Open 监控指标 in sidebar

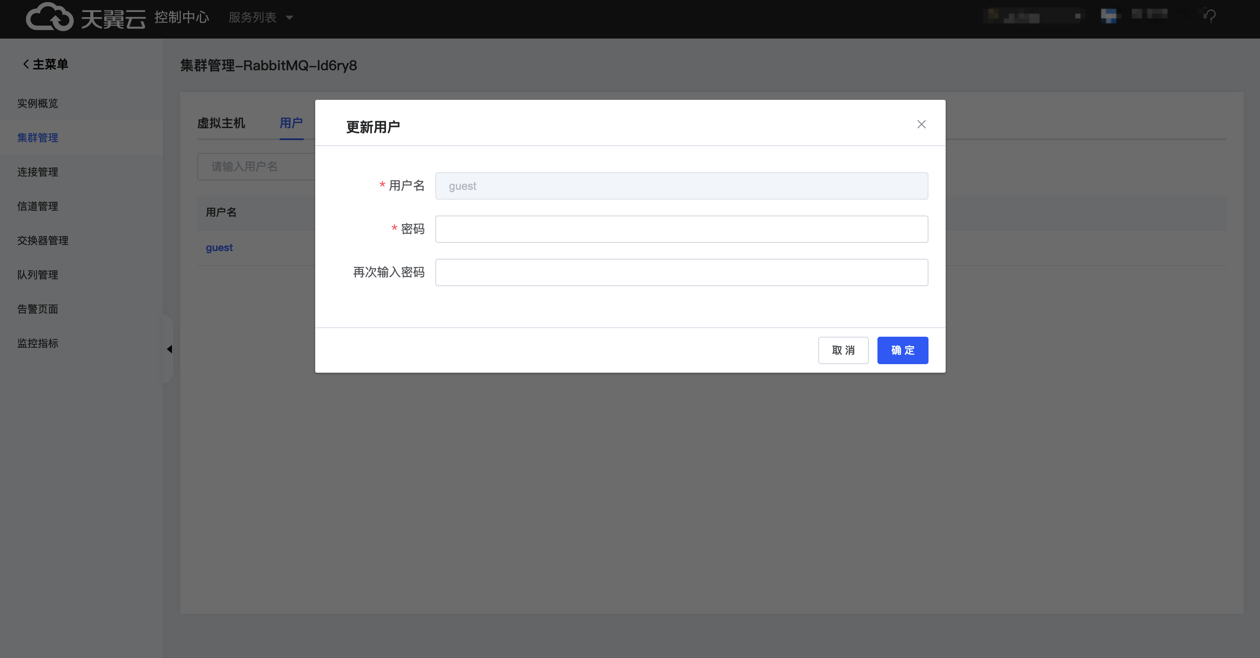pyautogui.click(x=38, y=343)
